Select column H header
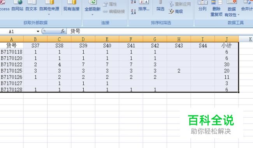This screenshot has width=253, height=148. click(179, 39)
